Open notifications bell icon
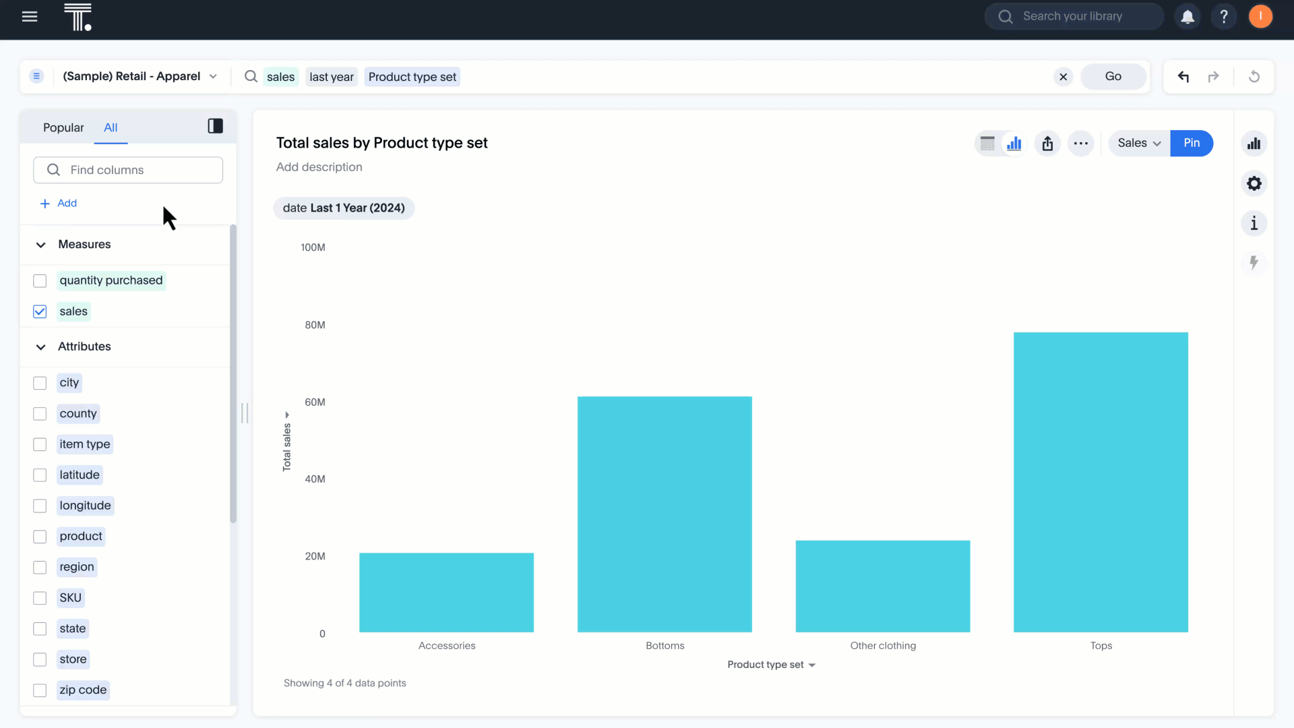The image size is (1294, 728). pyautogui.click(x=1188, y=16)
